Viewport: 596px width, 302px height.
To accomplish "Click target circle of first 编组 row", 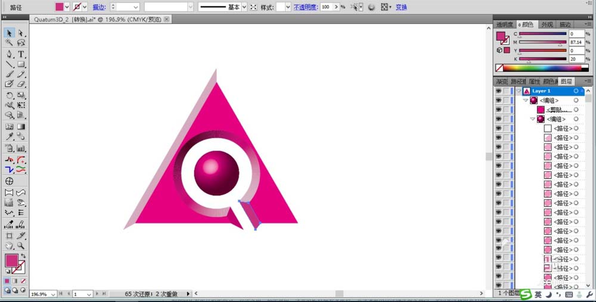I will tap(576, 100).
